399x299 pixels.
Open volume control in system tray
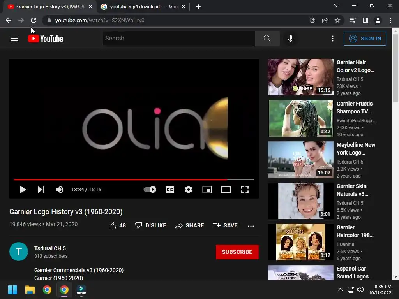coord(360,290)
